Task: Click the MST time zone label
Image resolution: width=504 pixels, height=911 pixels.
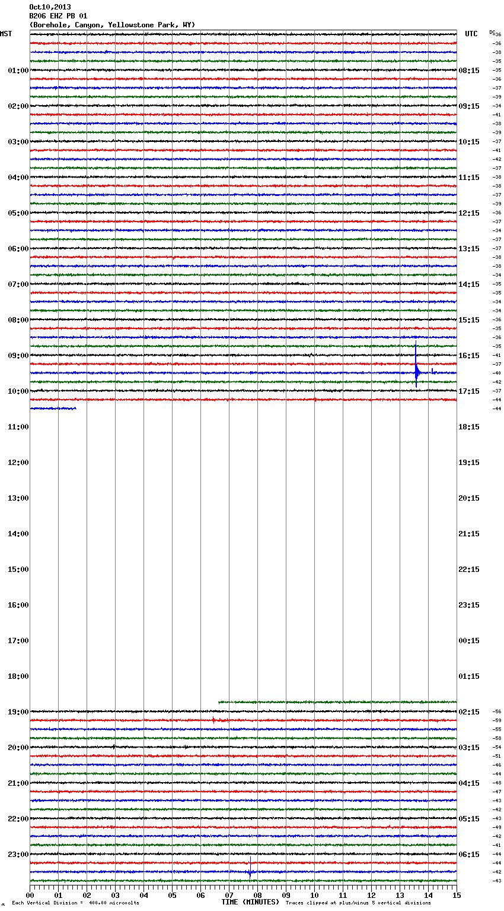Action: [x=6, y=34]
